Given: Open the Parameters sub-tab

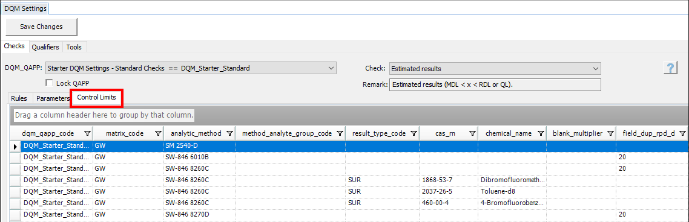Looking at the screenshot, I should tap(53, 98).
